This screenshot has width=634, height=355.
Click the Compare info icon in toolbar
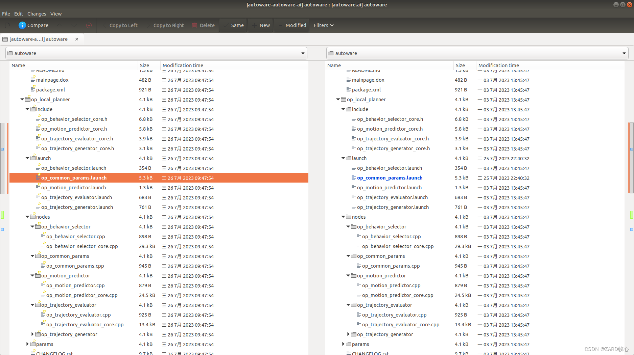click(x=22, y=25)
